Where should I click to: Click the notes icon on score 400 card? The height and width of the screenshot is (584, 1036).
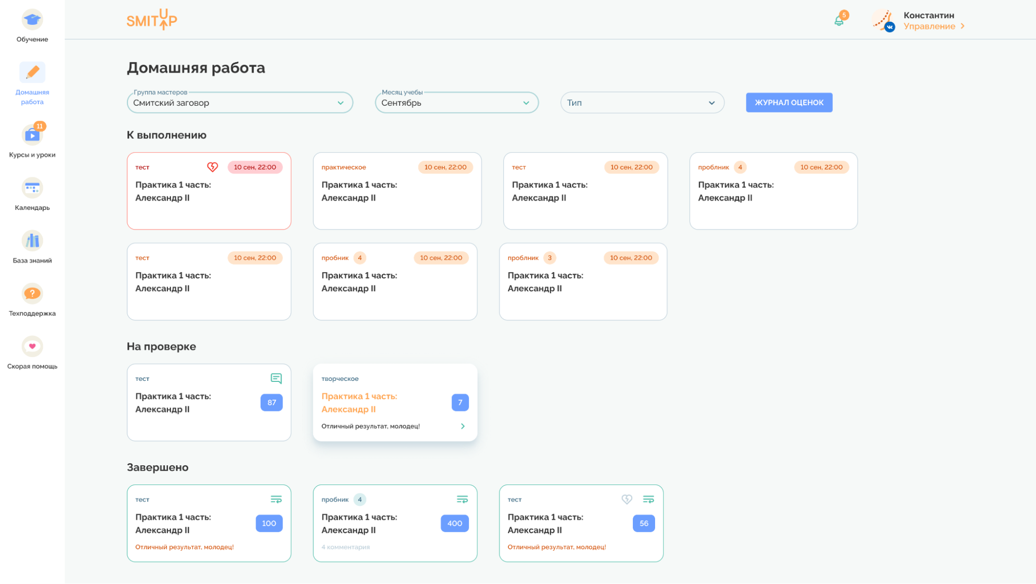point(462,500)
